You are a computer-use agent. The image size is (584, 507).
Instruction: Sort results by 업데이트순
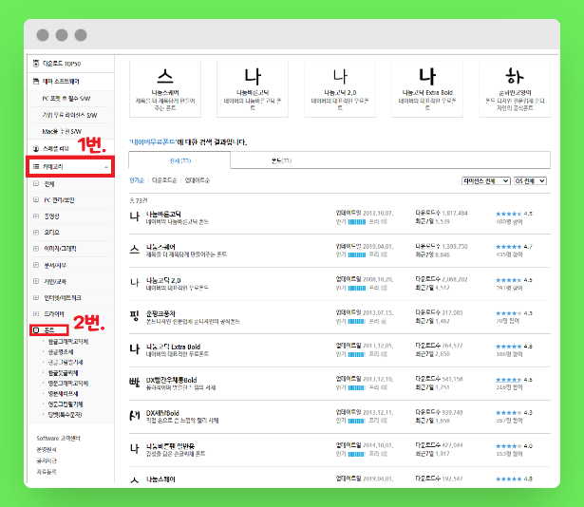(x=197, y=180)
